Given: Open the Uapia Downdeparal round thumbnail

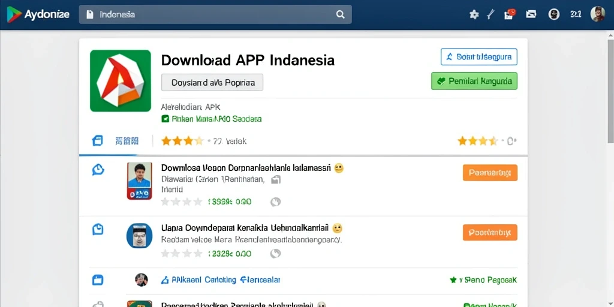Looking at the screenshot, I should pos(139,236).
